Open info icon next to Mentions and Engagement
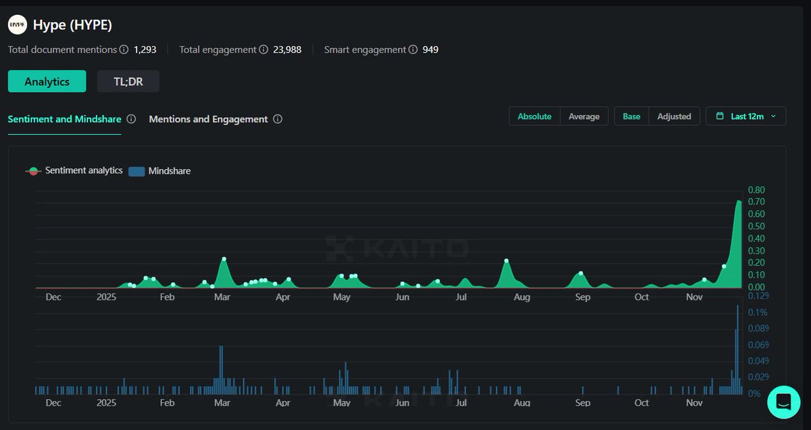The height and width of the screenshot is (430, 811). [x=278, y=119]
